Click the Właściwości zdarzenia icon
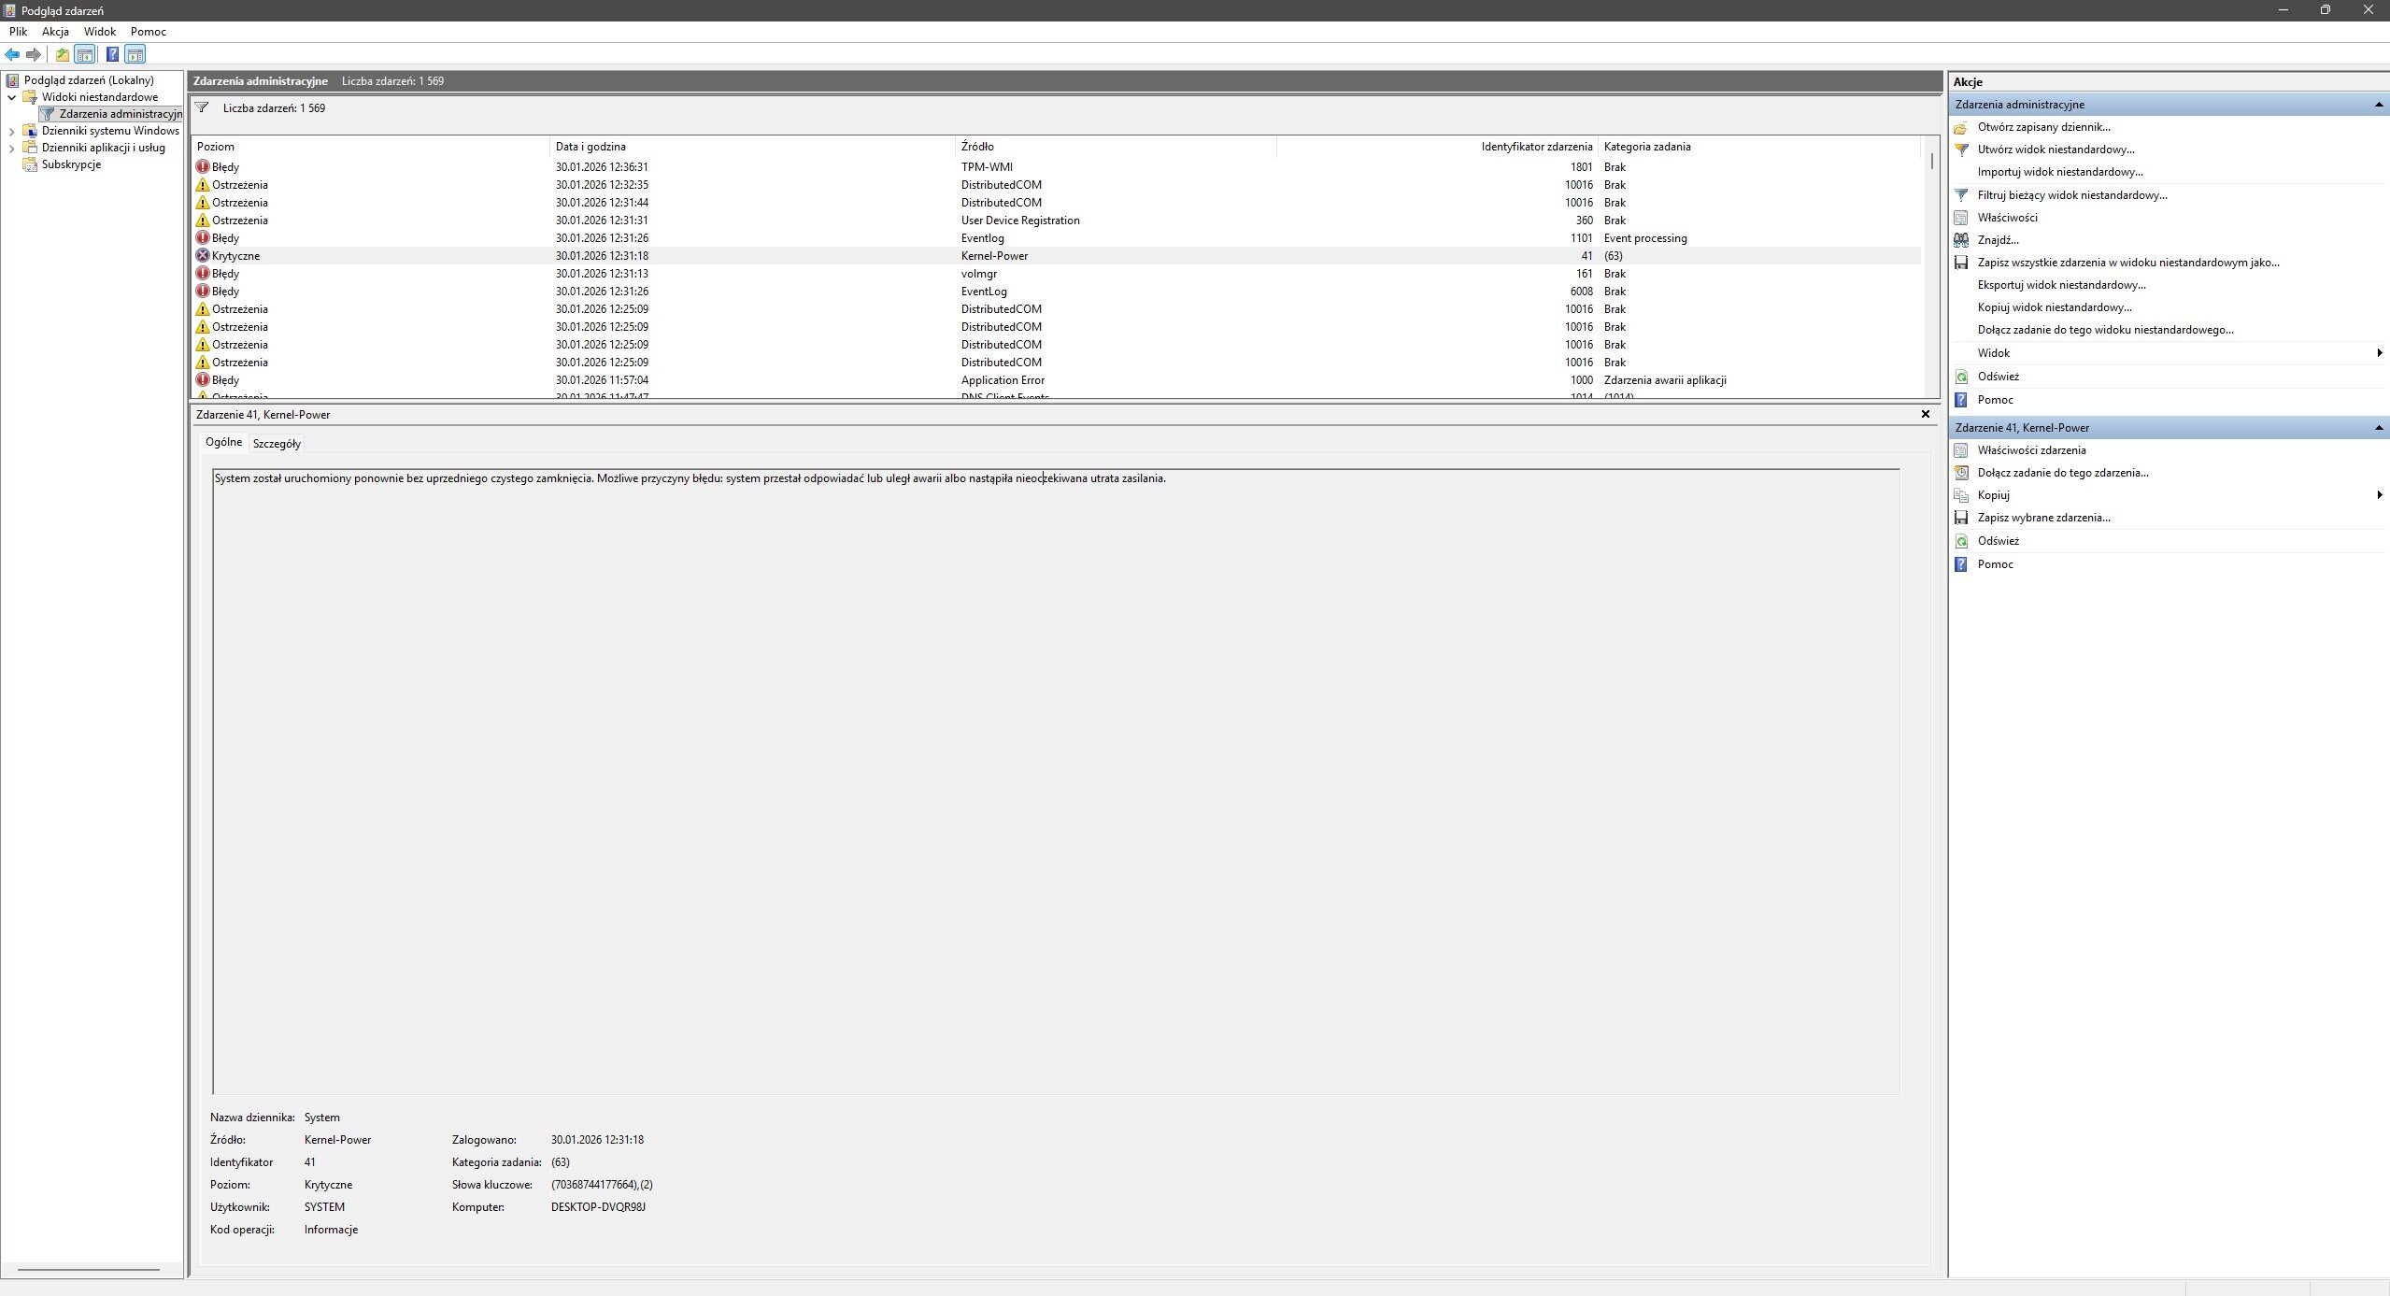This screenshot has height=1296, width=2390. pos(1961,450)
